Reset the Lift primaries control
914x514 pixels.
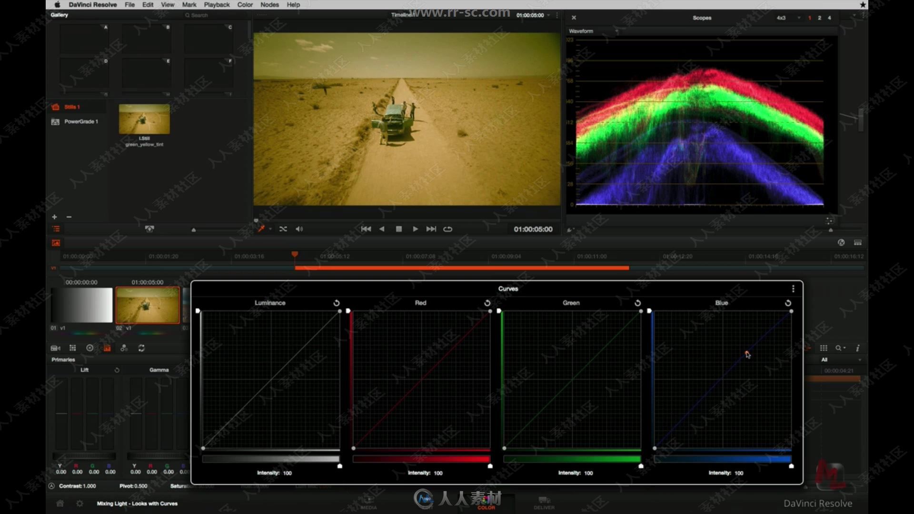pyautogui.click(x=117, y=370)
